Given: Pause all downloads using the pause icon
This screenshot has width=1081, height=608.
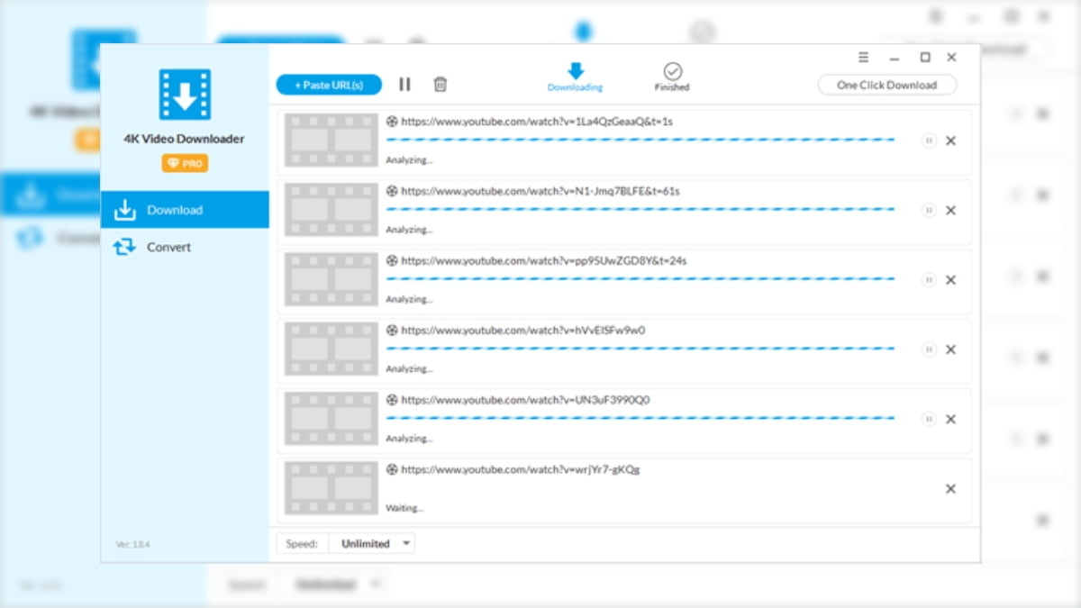Looking at the screenshot, I should [404, 84].
